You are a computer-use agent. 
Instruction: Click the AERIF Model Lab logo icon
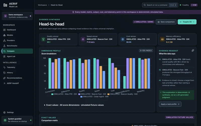[x=5, y=5]
